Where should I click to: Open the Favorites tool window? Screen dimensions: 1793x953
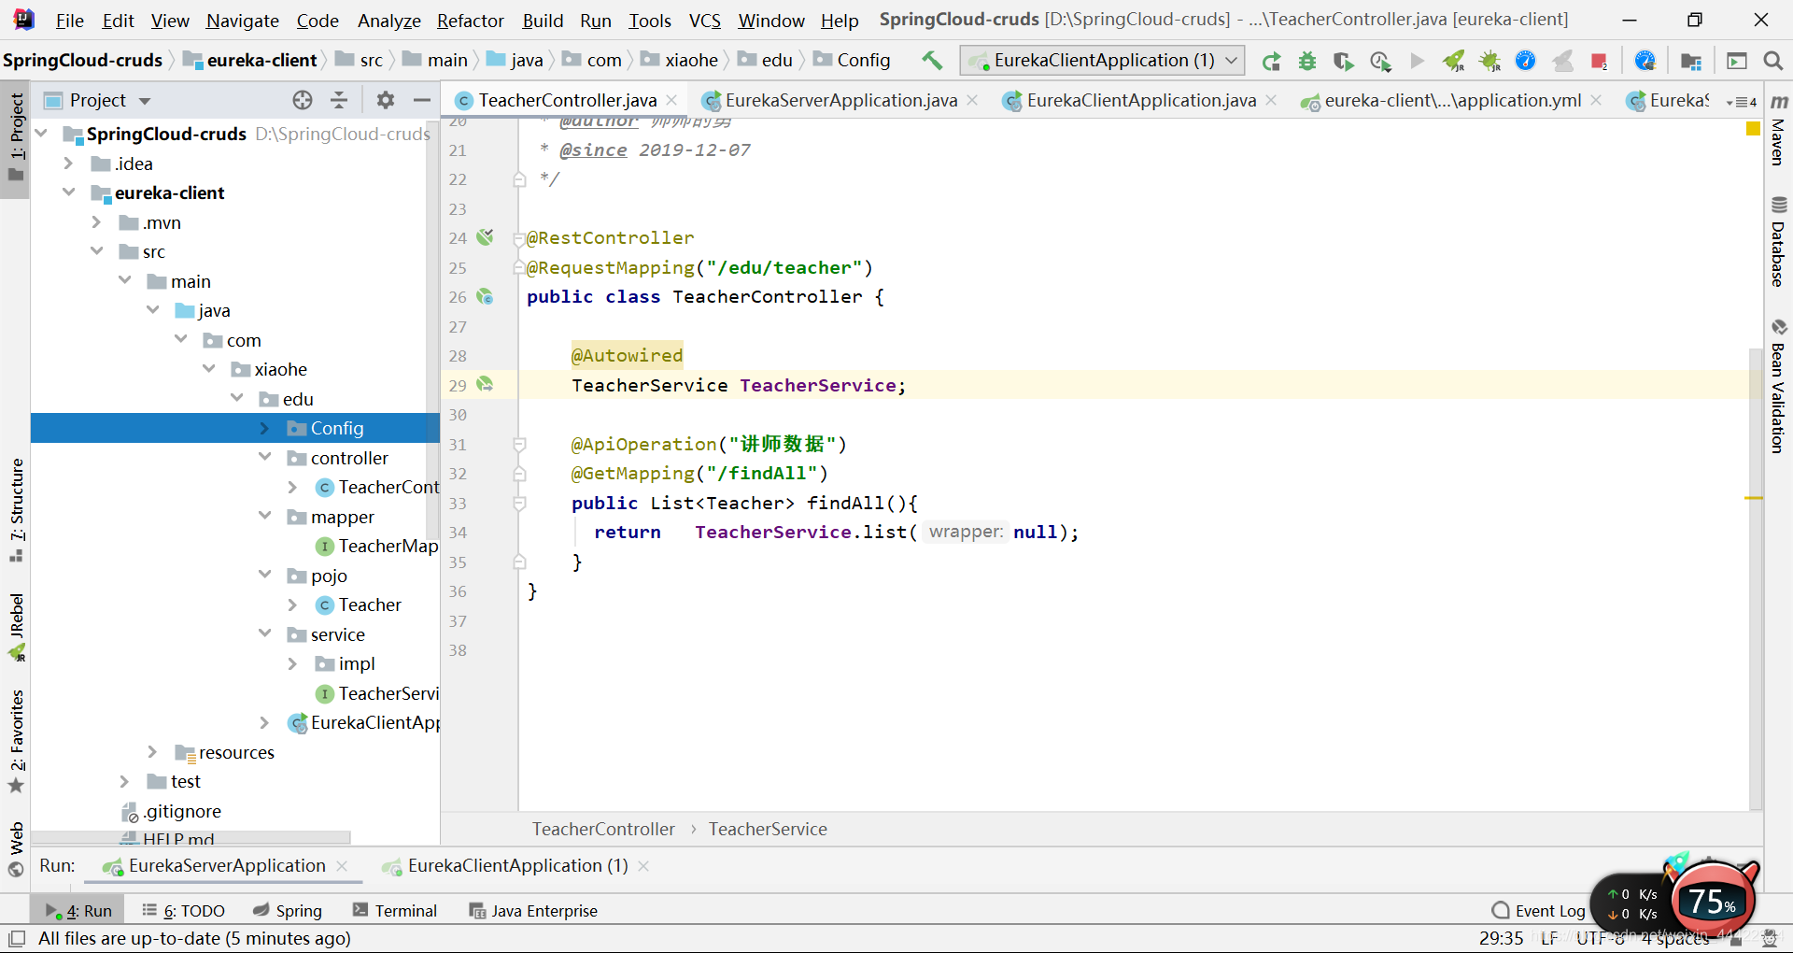tap(17, 741)
